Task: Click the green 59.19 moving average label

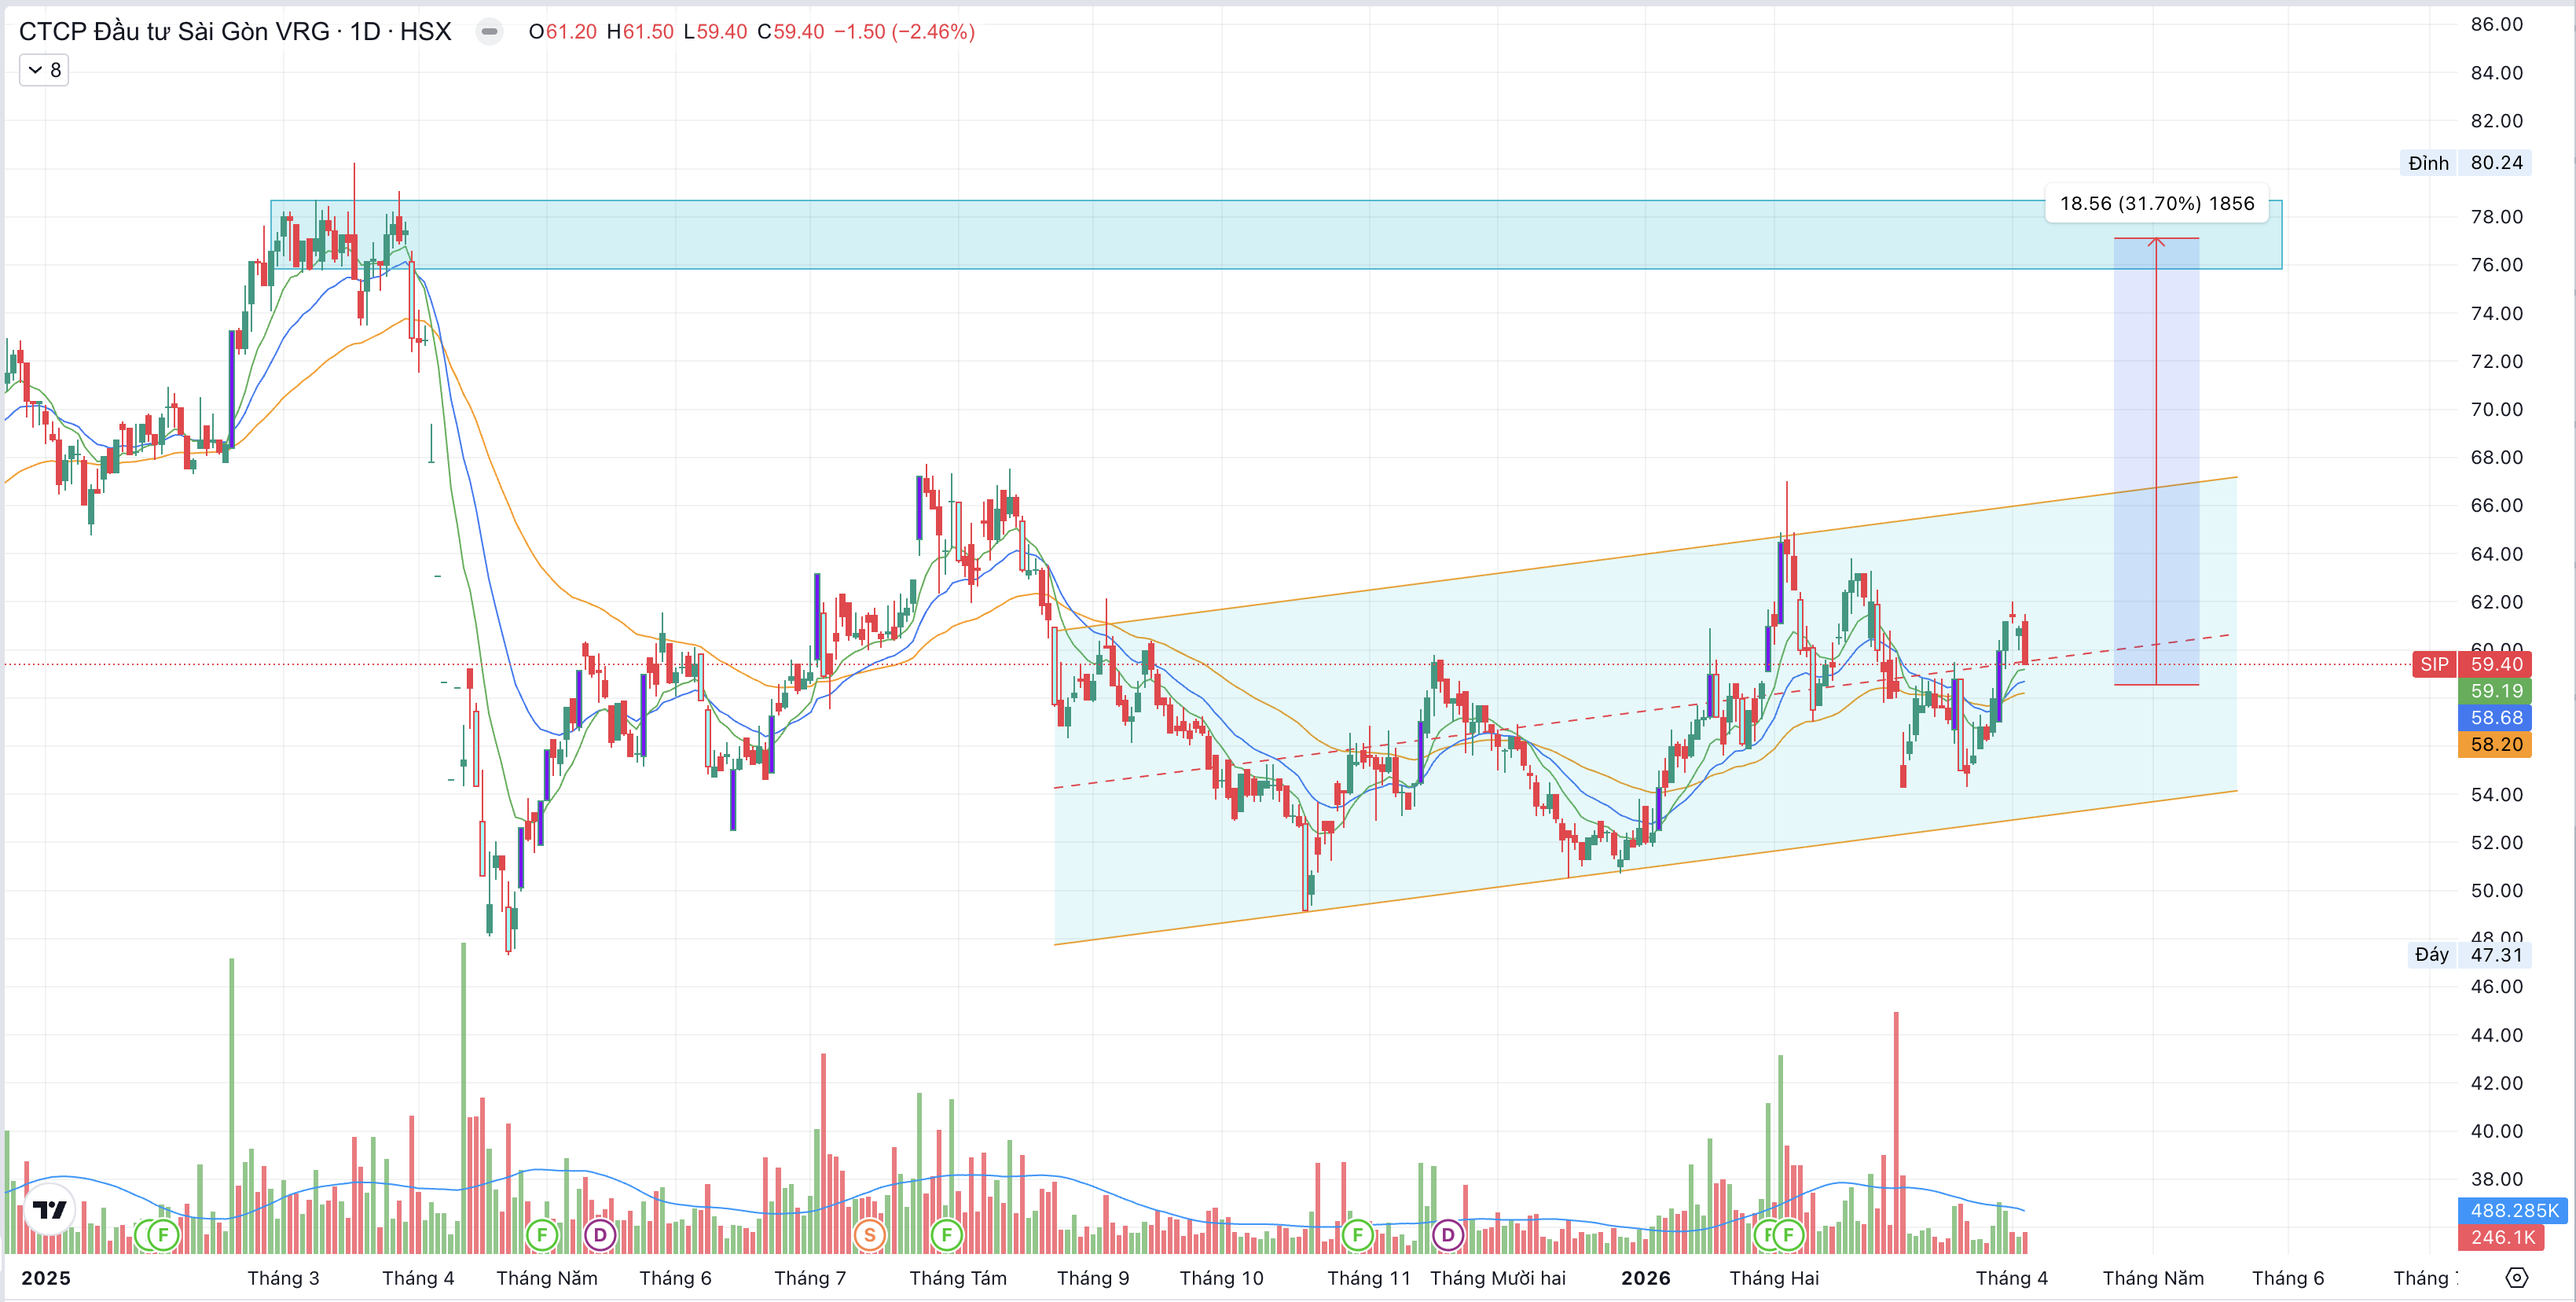Action: tap(2495, 692)
